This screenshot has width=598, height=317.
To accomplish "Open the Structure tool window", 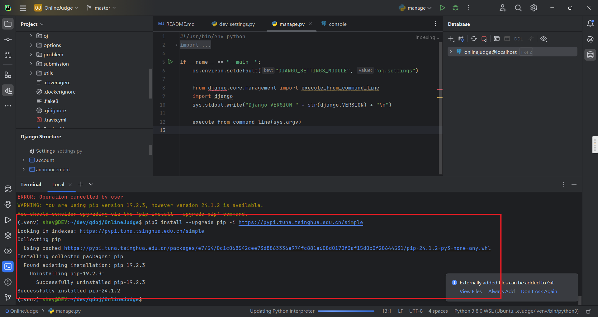I will tap(8, 75).
